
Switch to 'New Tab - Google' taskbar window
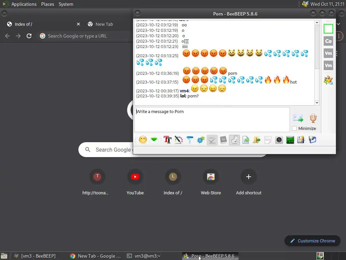click(x=95, y=256)
